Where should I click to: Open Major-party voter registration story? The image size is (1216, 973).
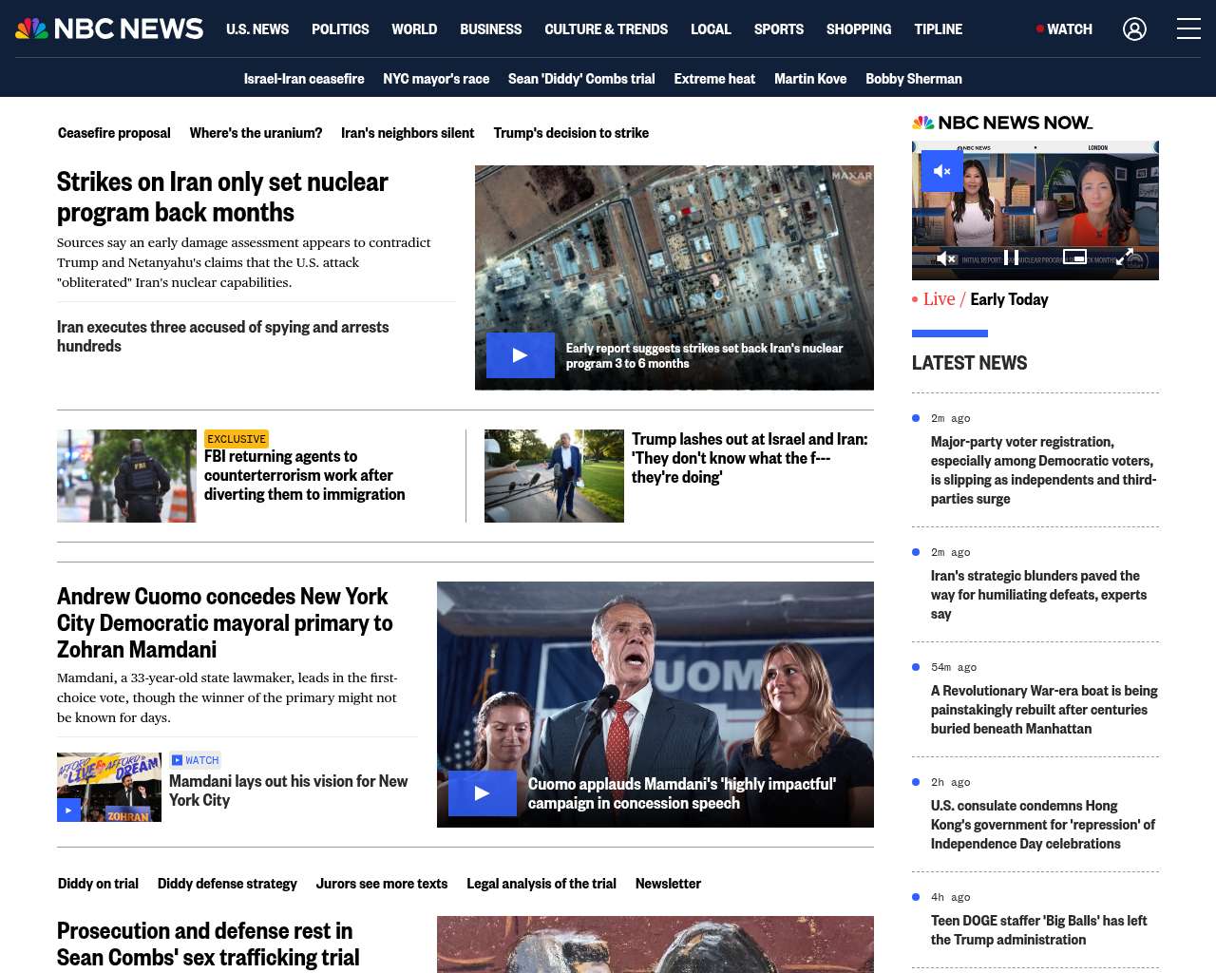coord(1043,470)
